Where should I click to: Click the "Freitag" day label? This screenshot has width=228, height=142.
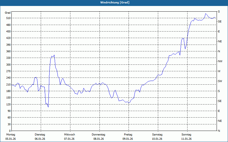(x=128, y=135)
